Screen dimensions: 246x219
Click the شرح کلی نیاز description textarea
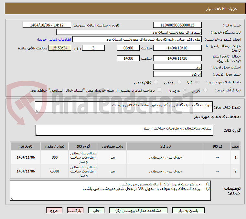[x=124, y=107]
